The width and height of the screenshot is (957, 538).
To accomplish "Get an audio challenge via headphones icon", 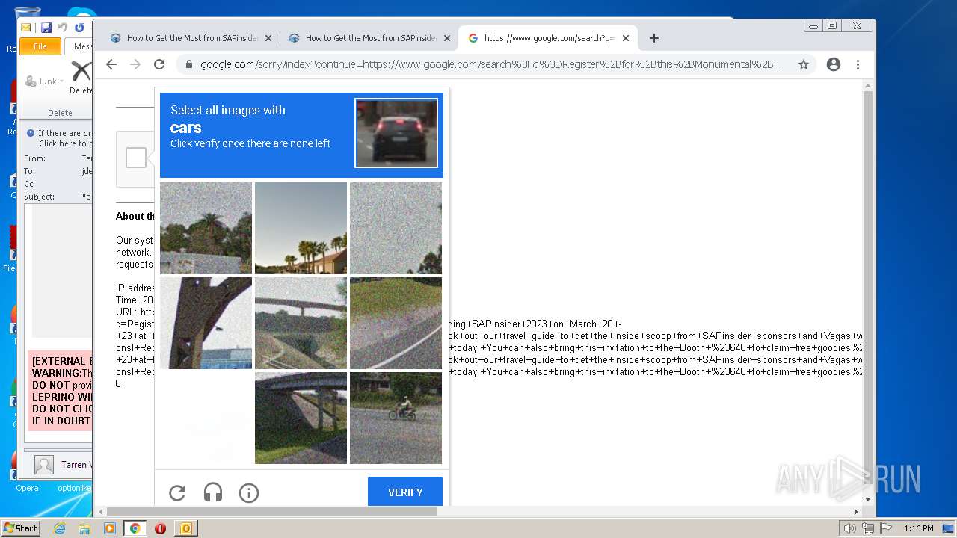I will [x=213, y=492].
